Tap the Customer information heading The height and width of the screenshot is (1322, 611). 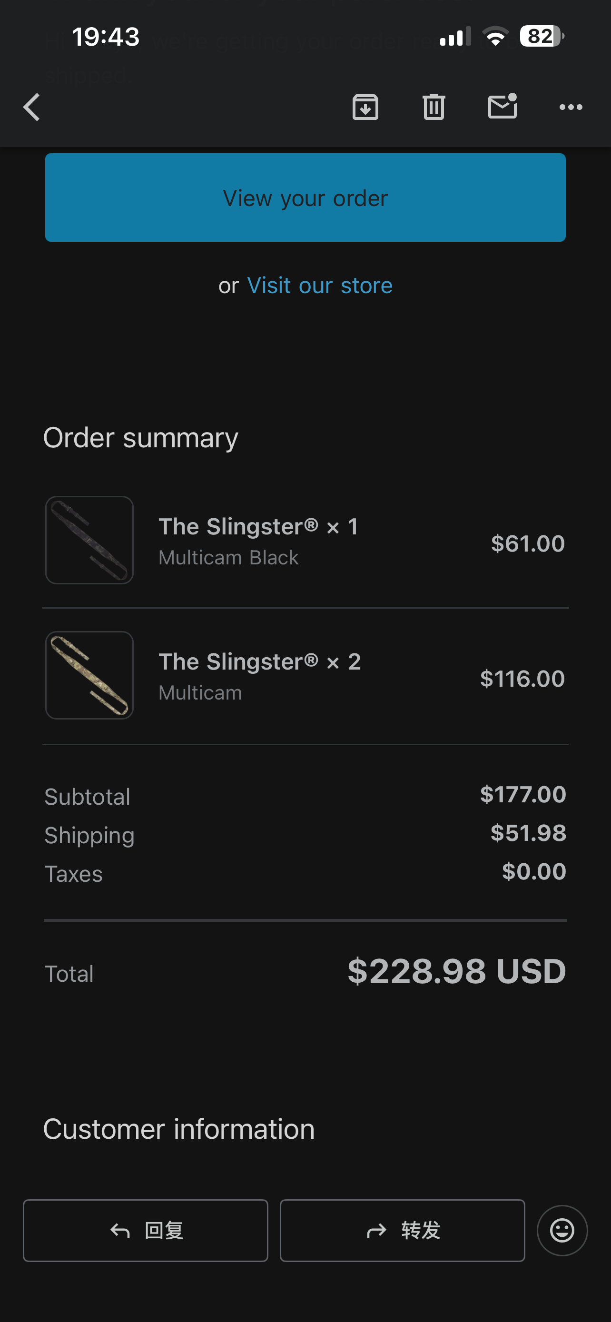178,1130
